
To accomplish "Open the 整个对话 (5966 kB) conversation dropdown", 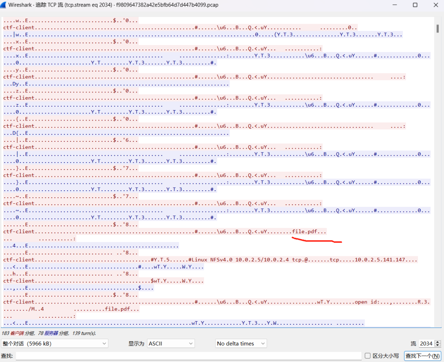I will point(55,343).
